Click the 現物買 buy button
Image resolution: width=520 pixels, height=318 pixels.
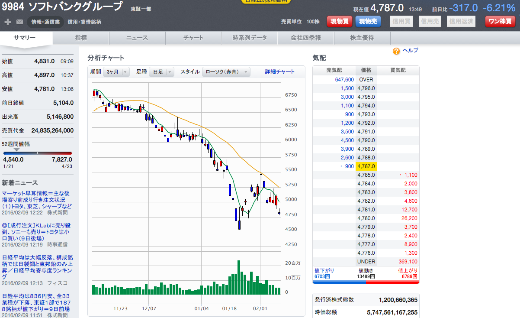pos(340,21)
